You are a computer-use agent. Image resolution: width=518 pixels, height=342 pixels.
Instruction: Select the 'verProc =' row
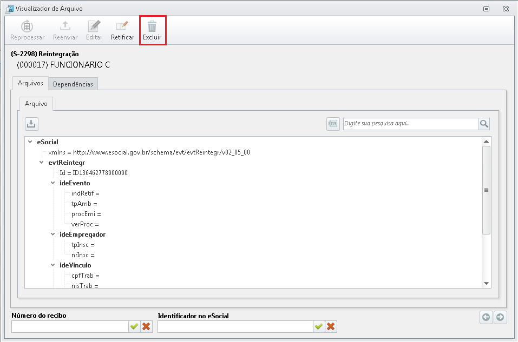pos(85,224)
